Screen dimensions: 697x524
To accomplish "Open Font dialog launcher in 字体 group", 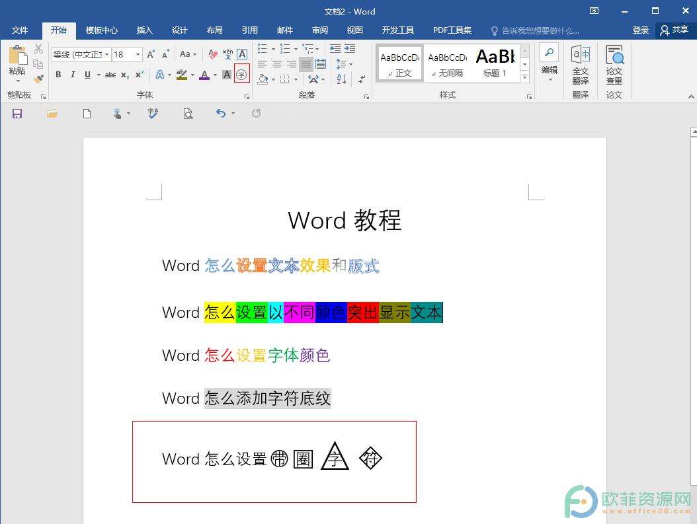I will pyautogui.click(x=247, y=96).
